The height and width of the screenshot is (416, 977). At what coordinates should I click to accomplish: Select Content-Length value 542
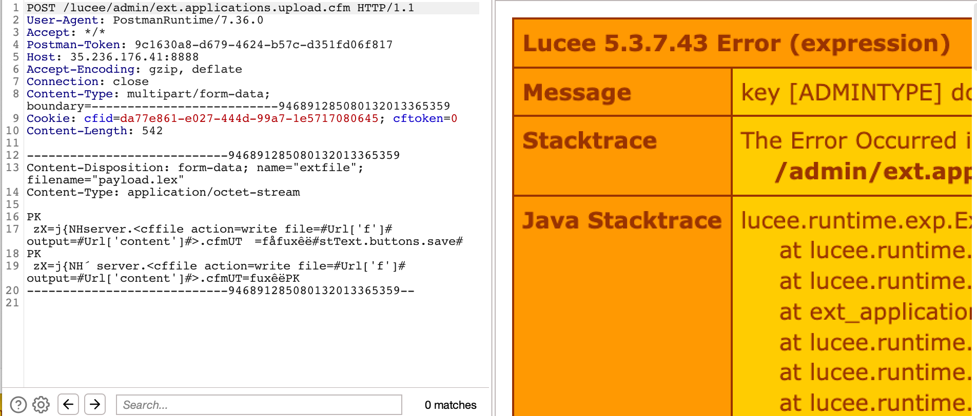(152, 131)
